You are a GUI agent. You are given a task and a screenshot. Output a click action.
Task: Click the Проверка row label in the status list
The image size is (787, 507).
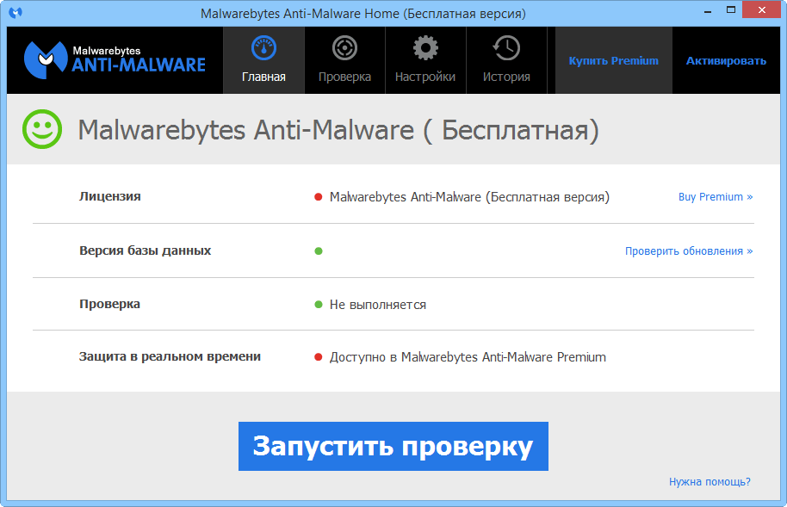[109, 304]
